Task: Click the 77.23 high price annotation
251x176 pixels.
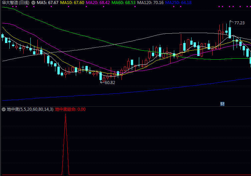Action: tap(239, 23)
